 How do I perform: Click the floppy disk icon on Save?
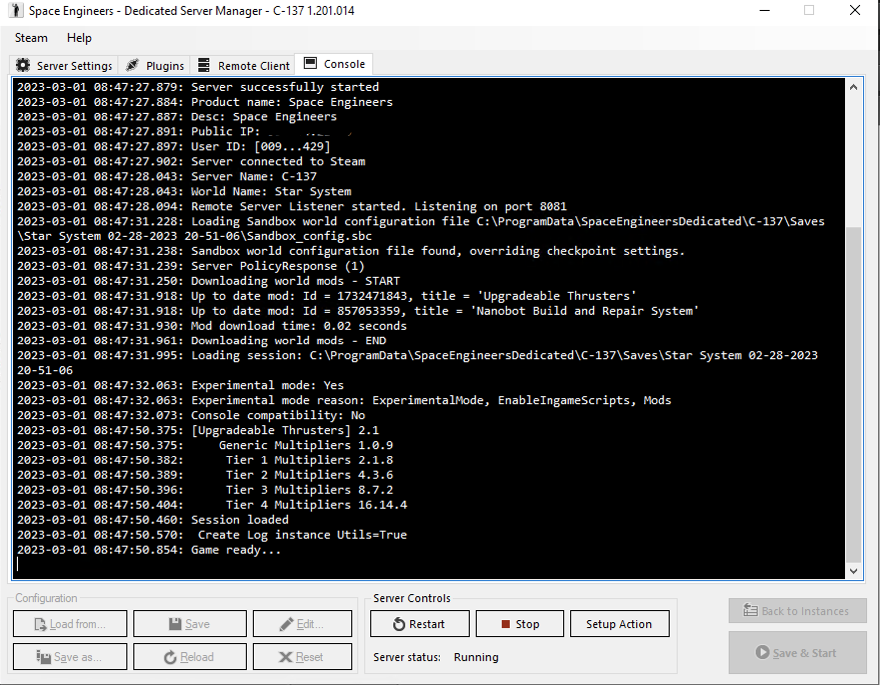point(175,624)
